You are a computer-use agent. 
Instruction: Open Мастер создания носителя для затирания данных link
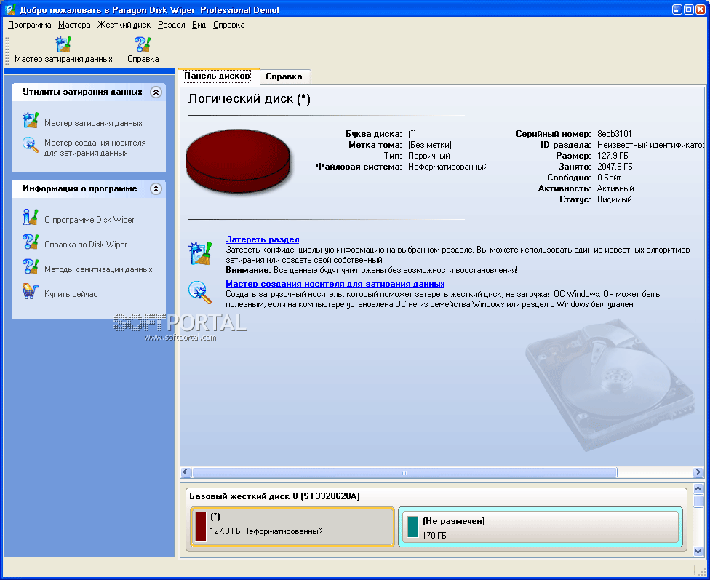click(x=335, y=284)
